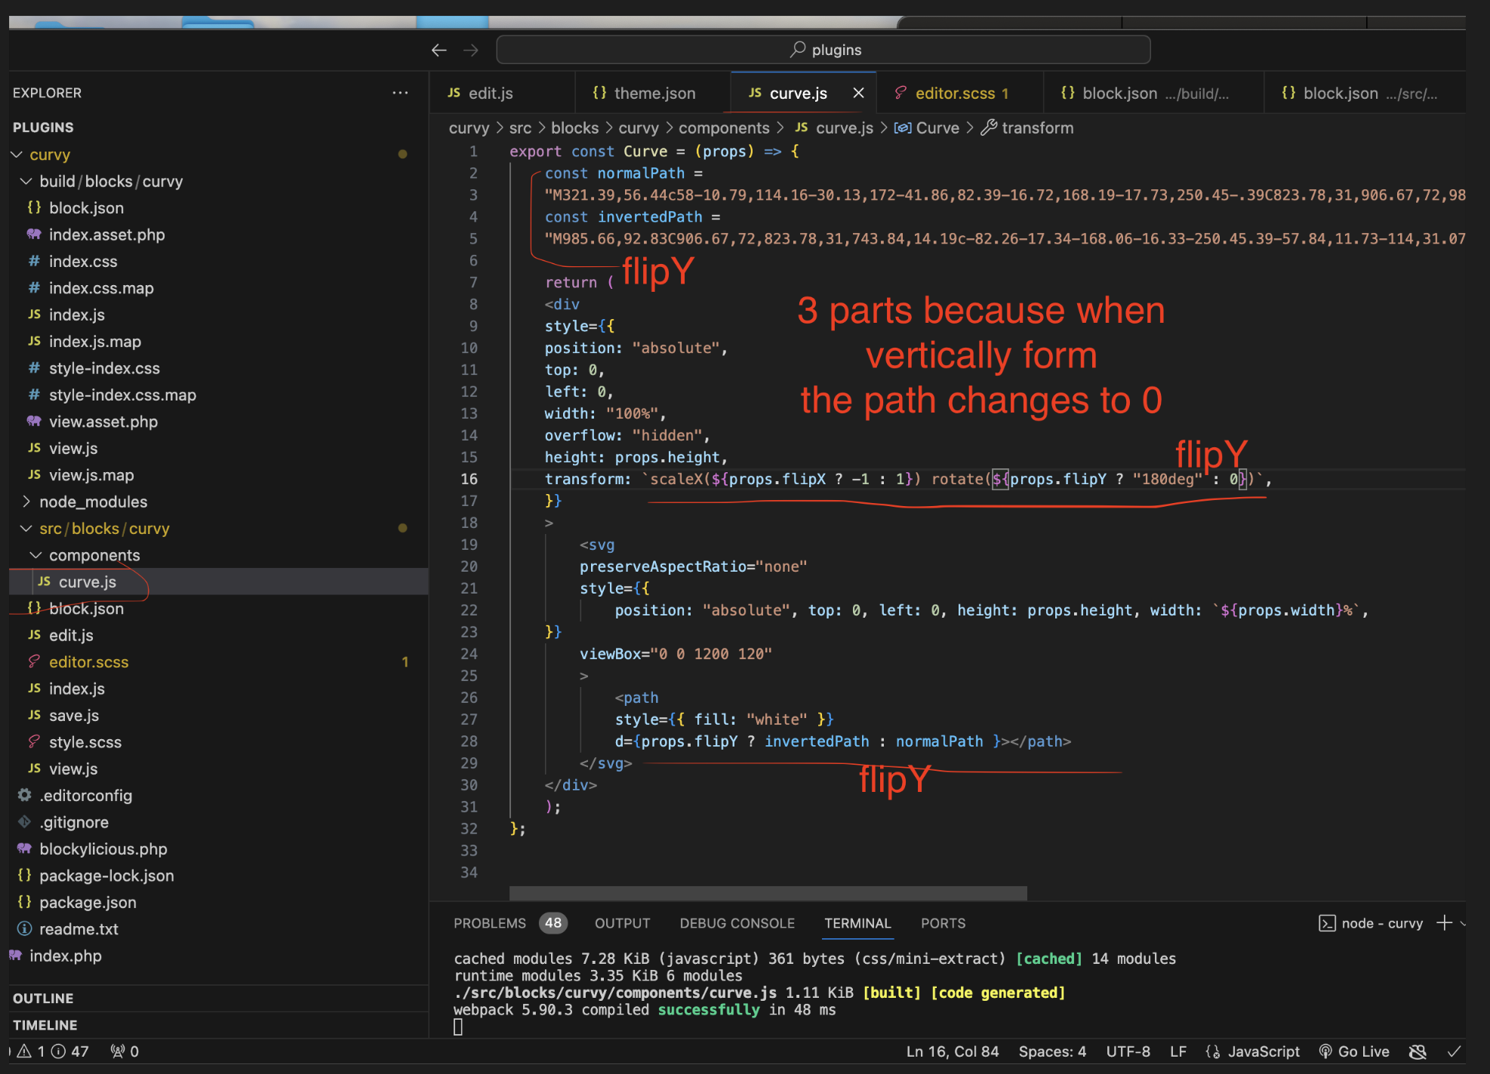Create a new terminal with plus
The height and width of the screenshot is (1074, 1490).
pos(1444,922)
